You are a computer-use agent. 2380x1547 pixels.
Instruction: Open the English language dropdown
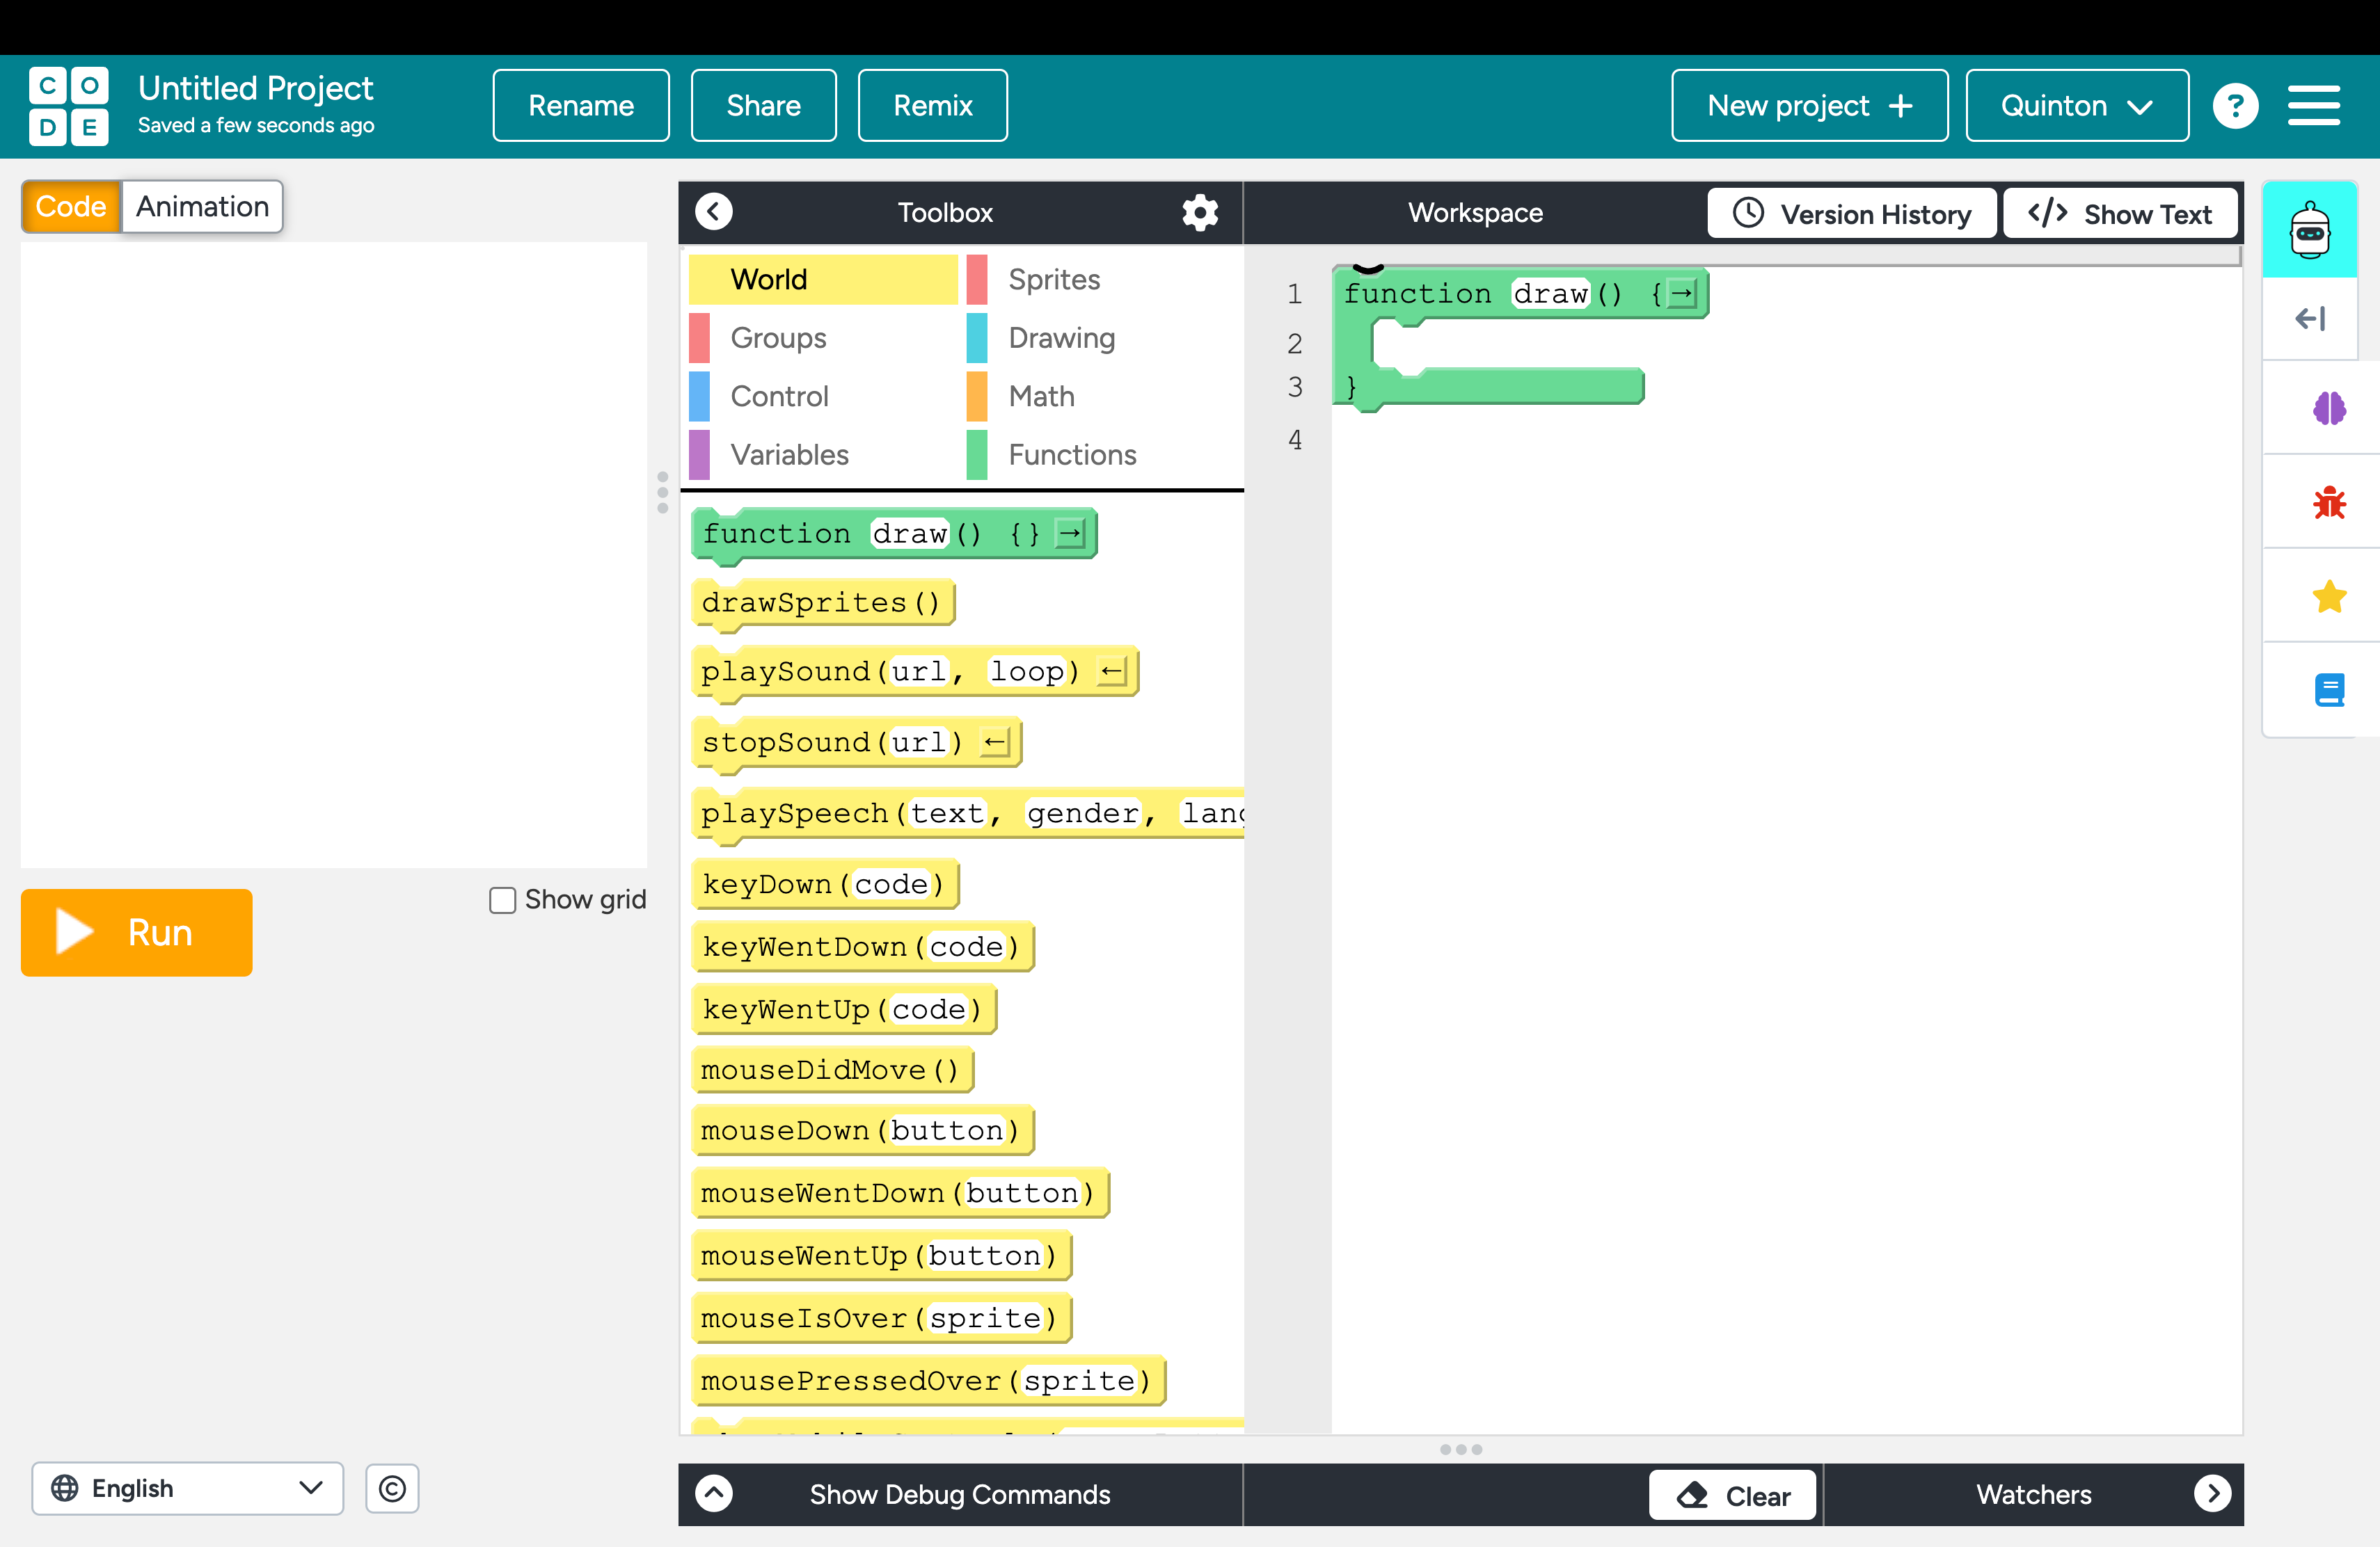(x=187, y=1488)
